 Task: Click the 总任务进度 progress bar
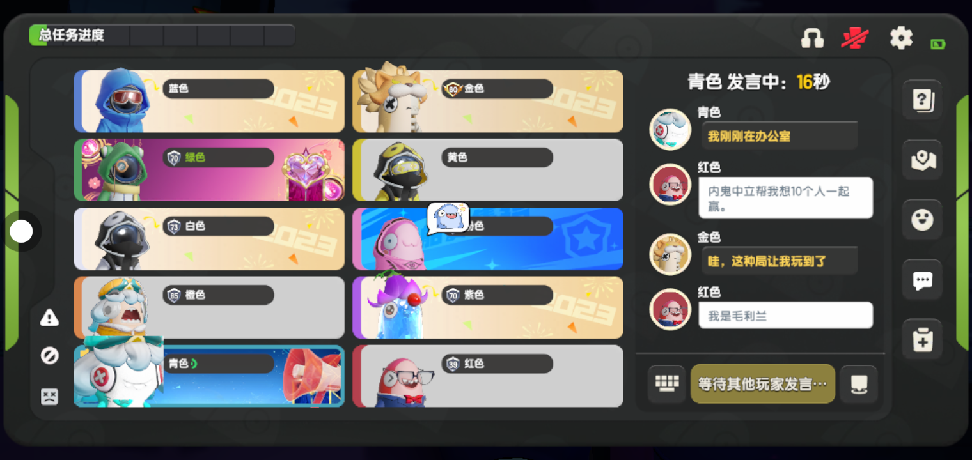(x=162, y=35)
